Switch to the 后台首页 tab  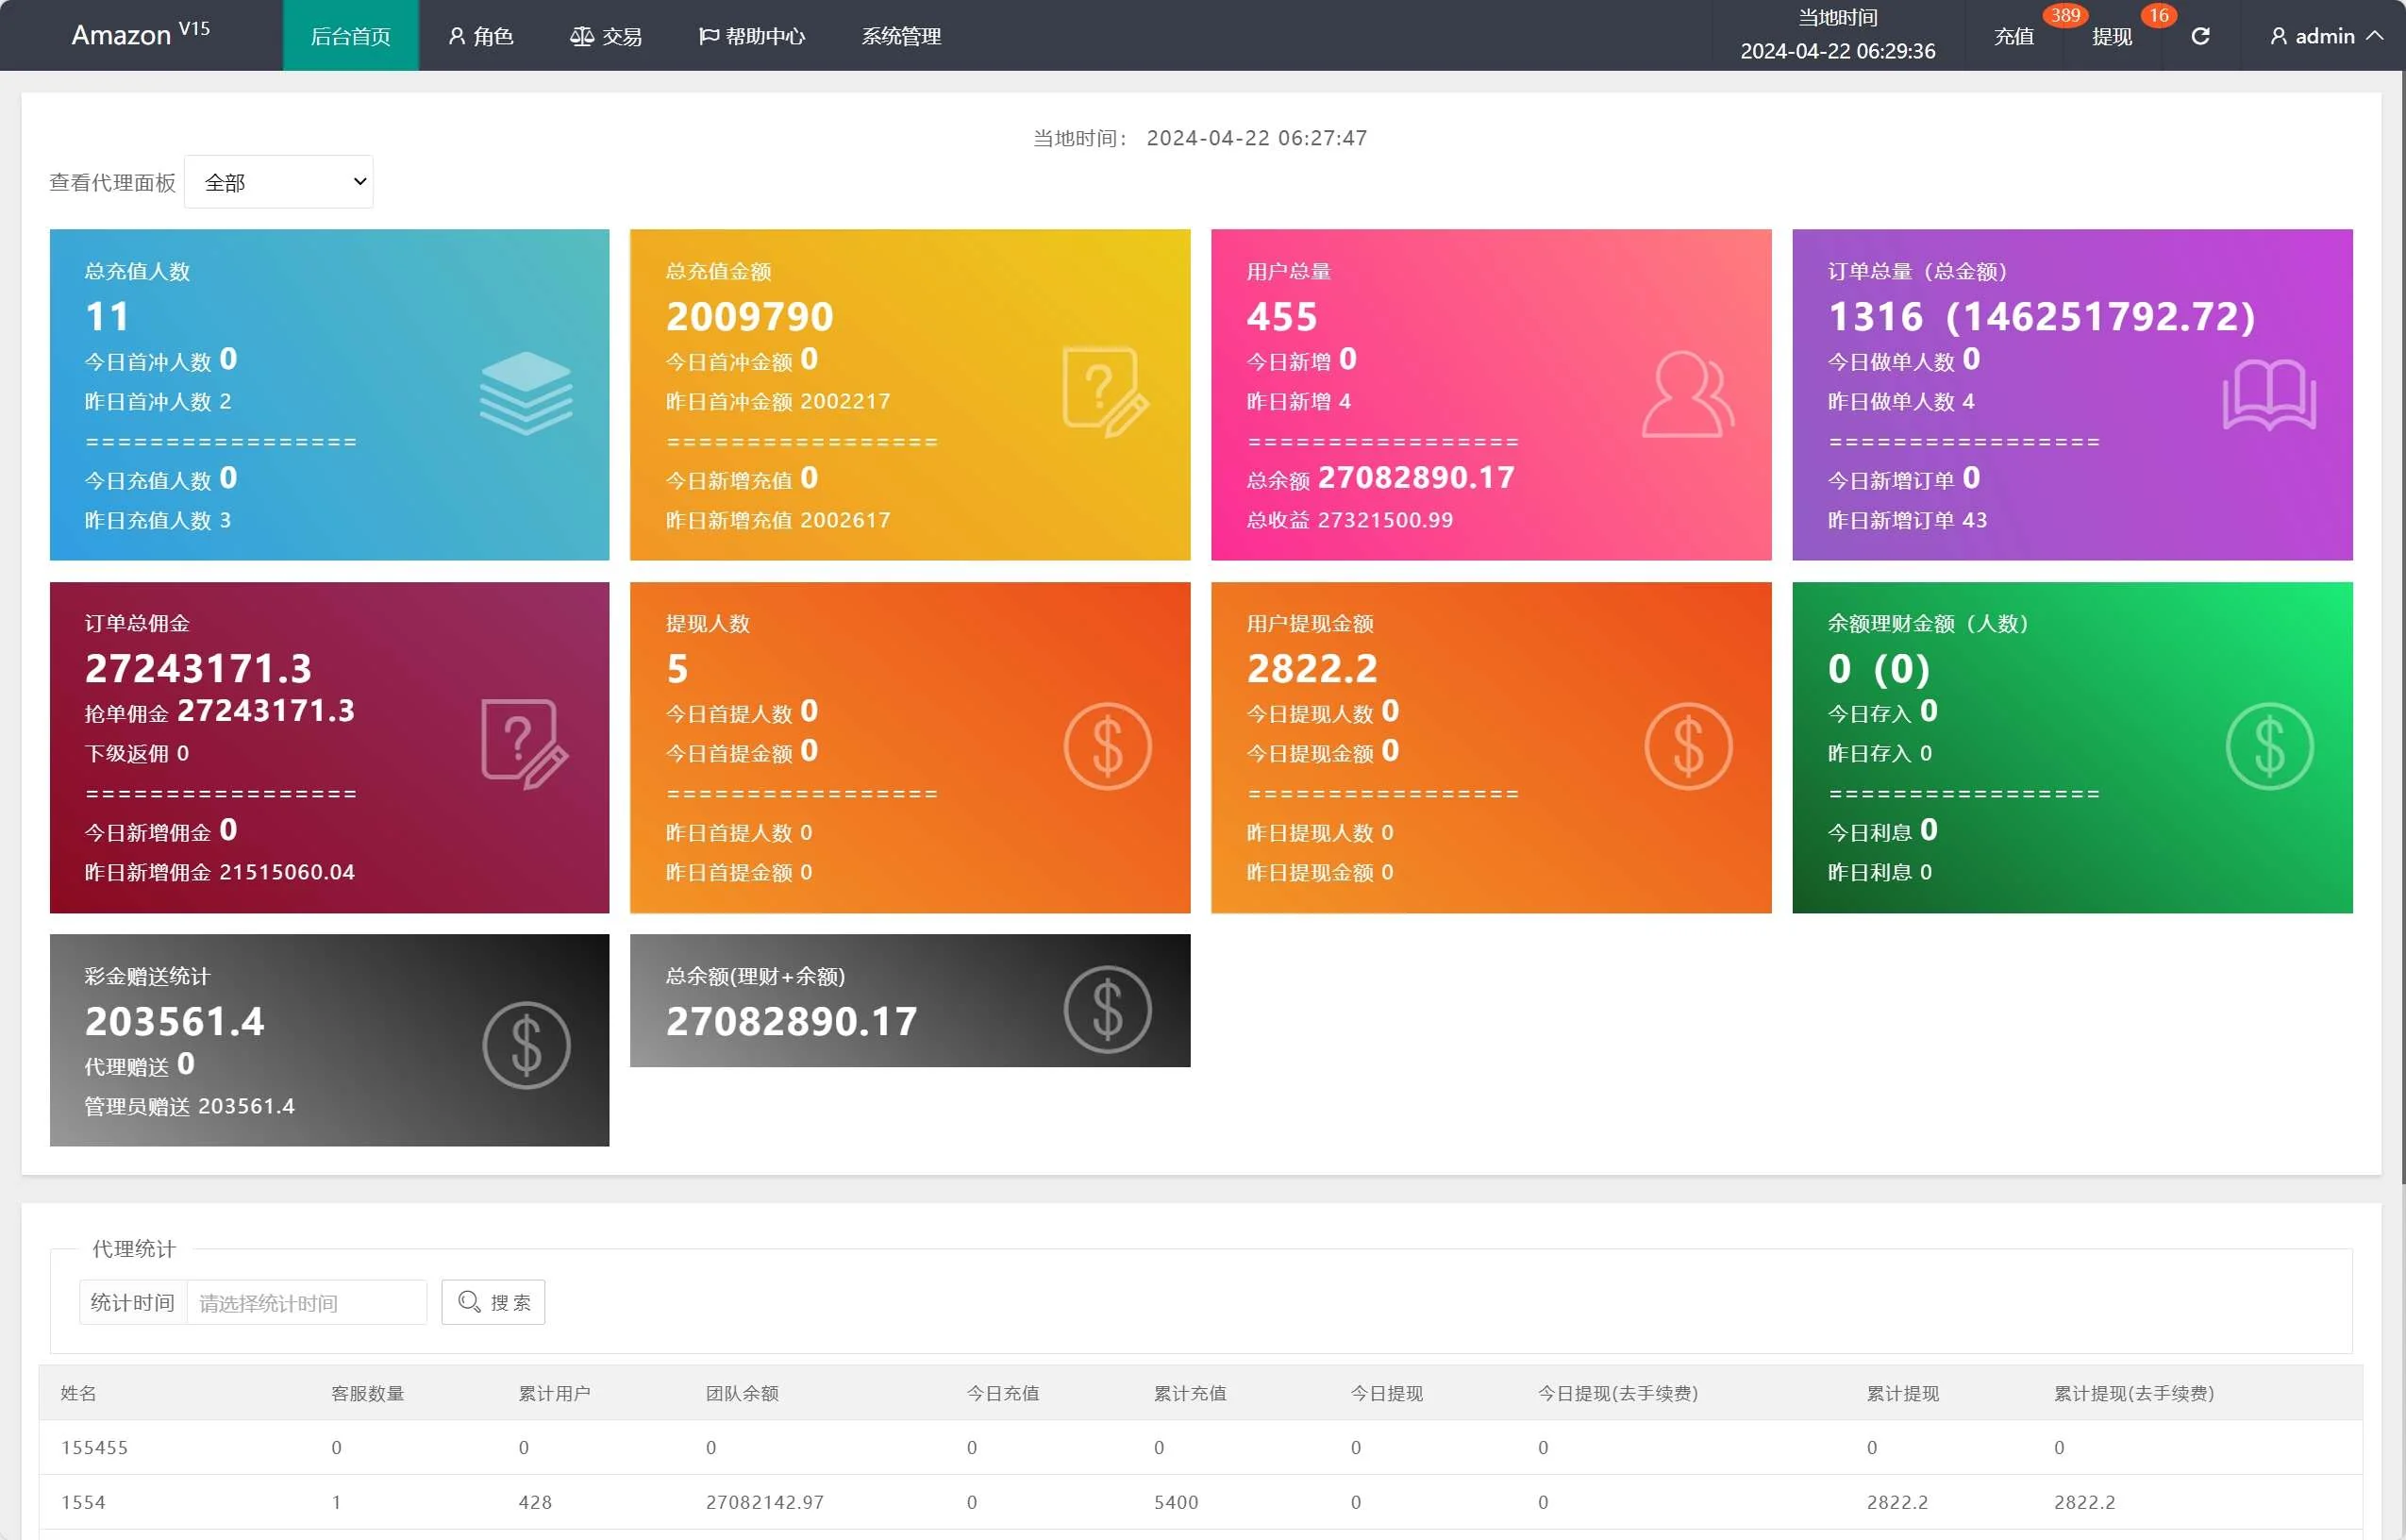tap(350, 36)
